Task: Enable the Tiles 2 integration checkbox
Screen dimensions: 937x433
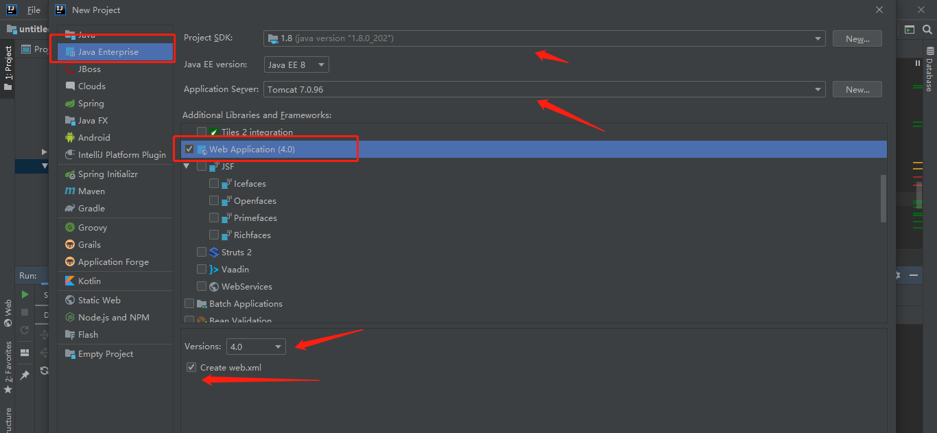Action: pos(202,132)
